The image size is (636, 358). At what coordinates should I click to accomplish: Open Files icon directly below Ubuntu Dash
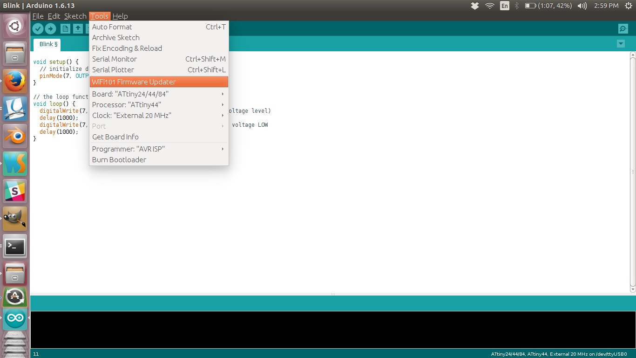15,54
